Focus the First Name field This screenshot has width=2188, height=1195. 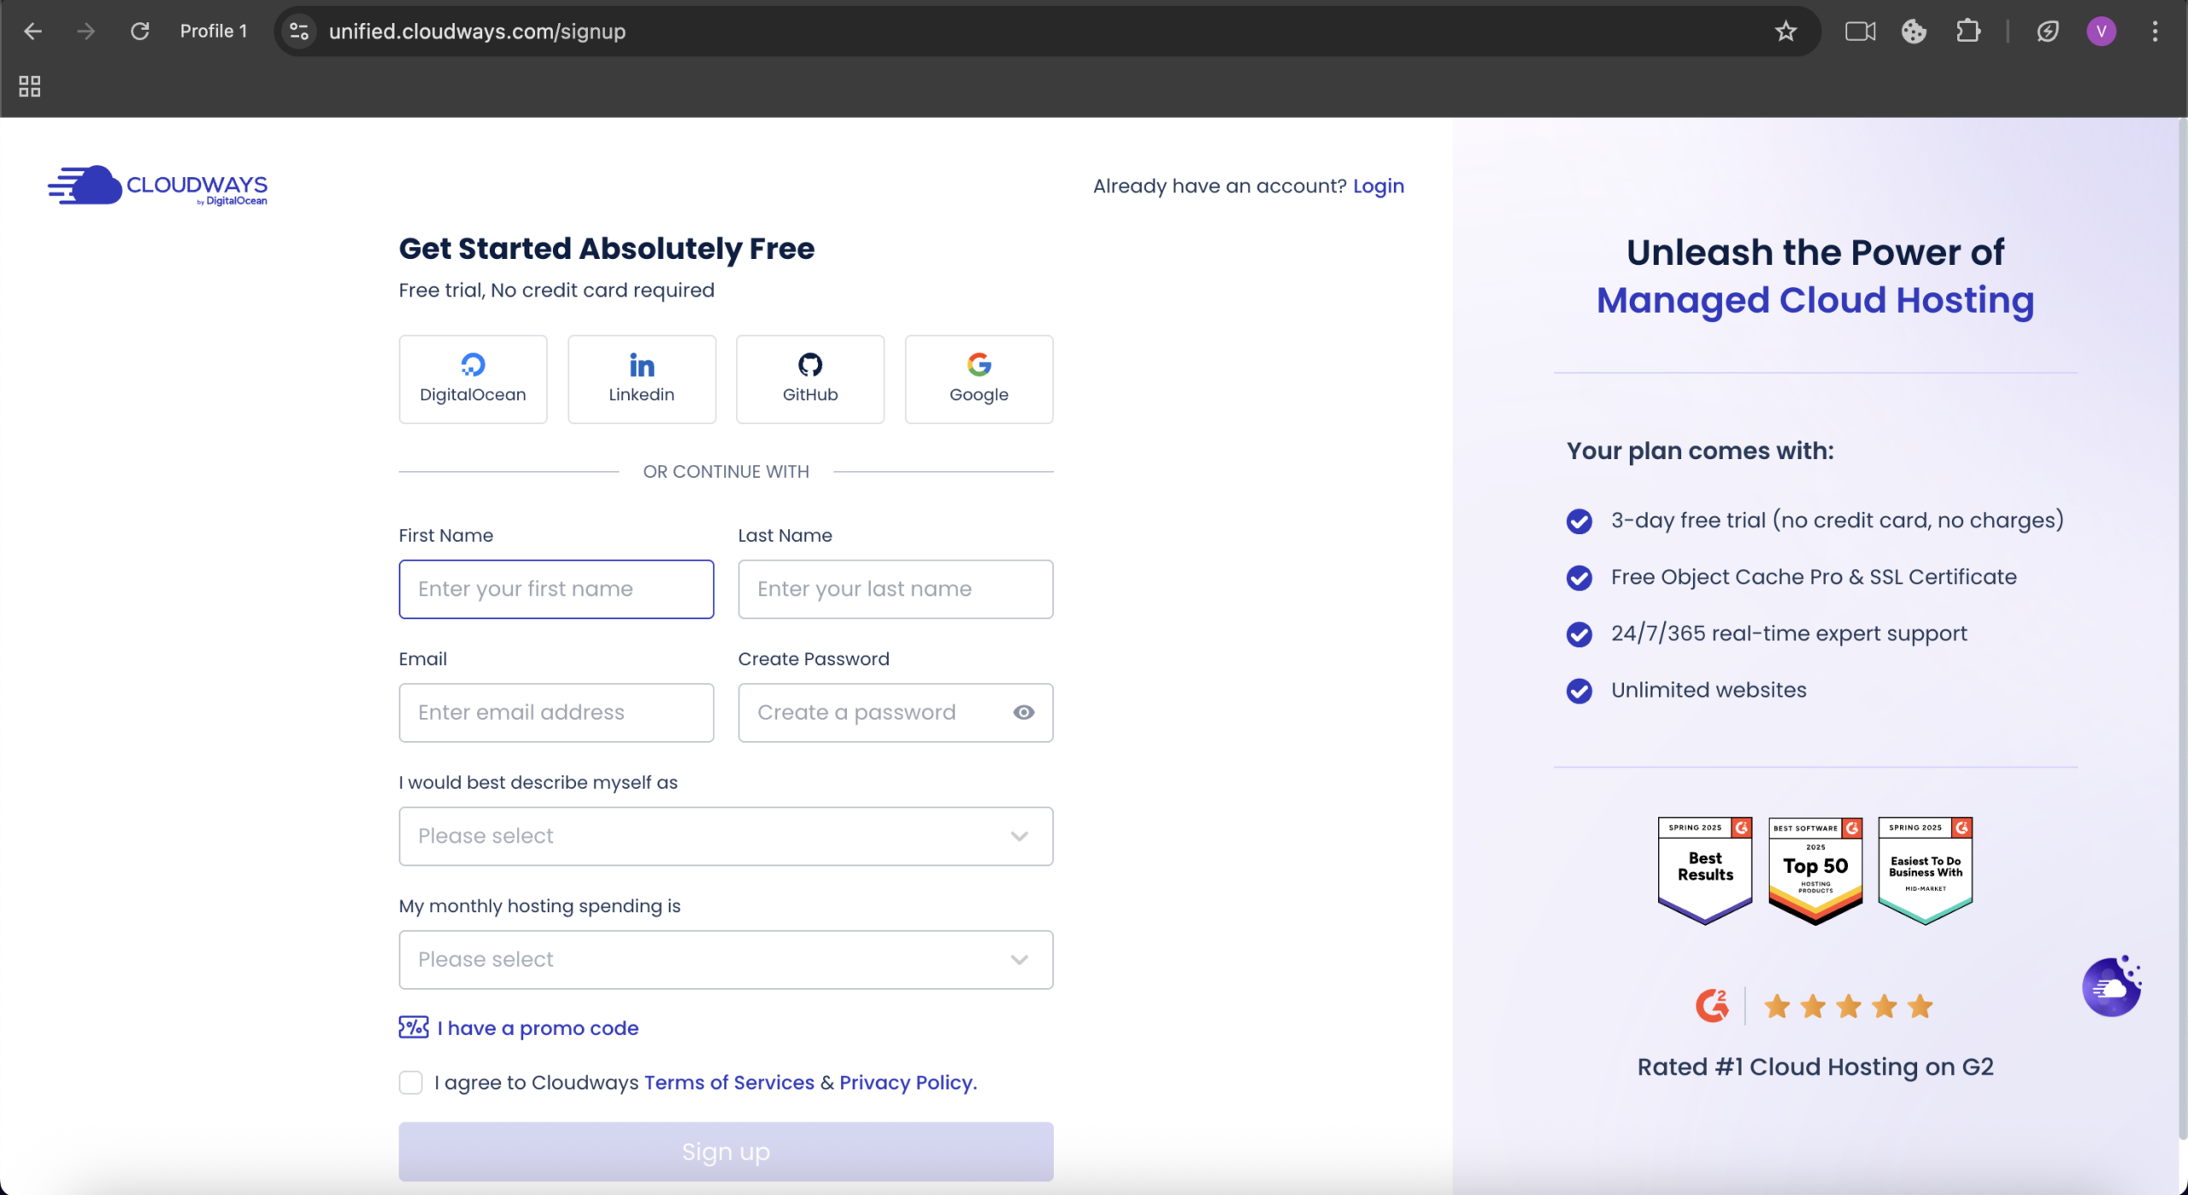point(556,589)
